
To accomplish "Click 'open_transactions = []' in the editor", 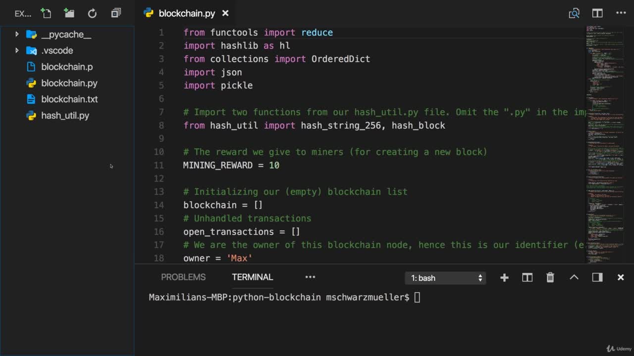I will pos(242,231).
